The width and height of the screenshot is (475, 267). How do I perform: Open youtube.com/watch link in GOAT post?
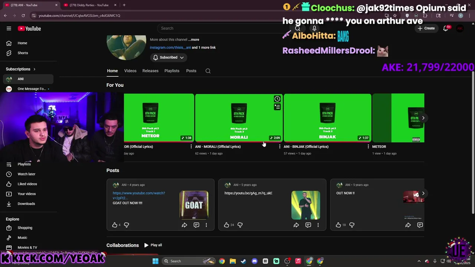[x=139, y=195]
